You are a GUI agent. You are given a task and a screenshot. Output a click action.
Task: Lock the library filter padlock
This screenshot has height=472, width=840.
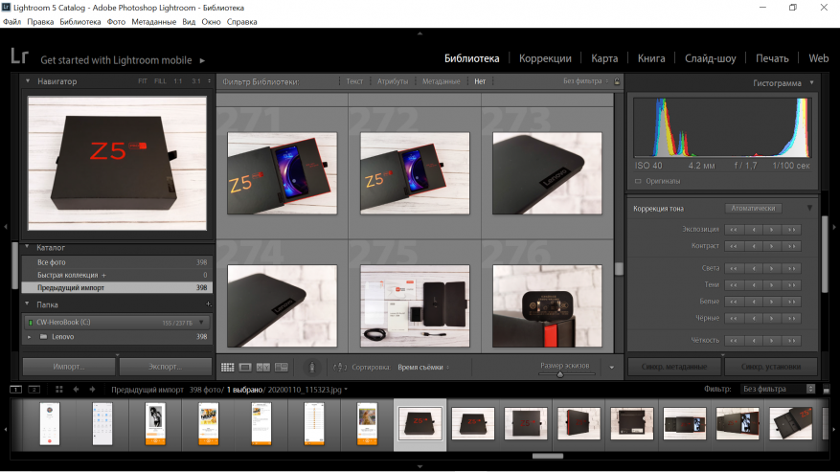[x=617, y=81]
